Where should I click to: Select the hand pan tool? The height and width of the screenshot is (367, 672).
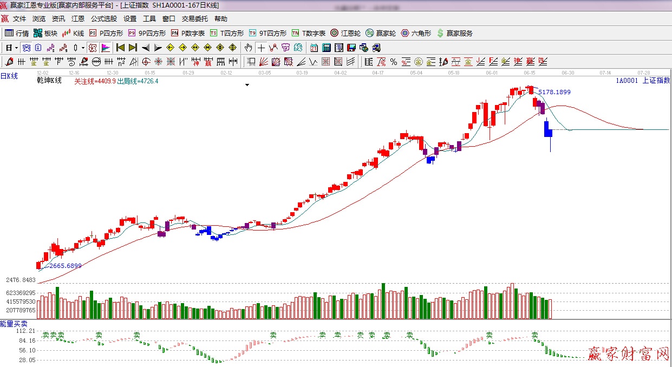(249, 48)
